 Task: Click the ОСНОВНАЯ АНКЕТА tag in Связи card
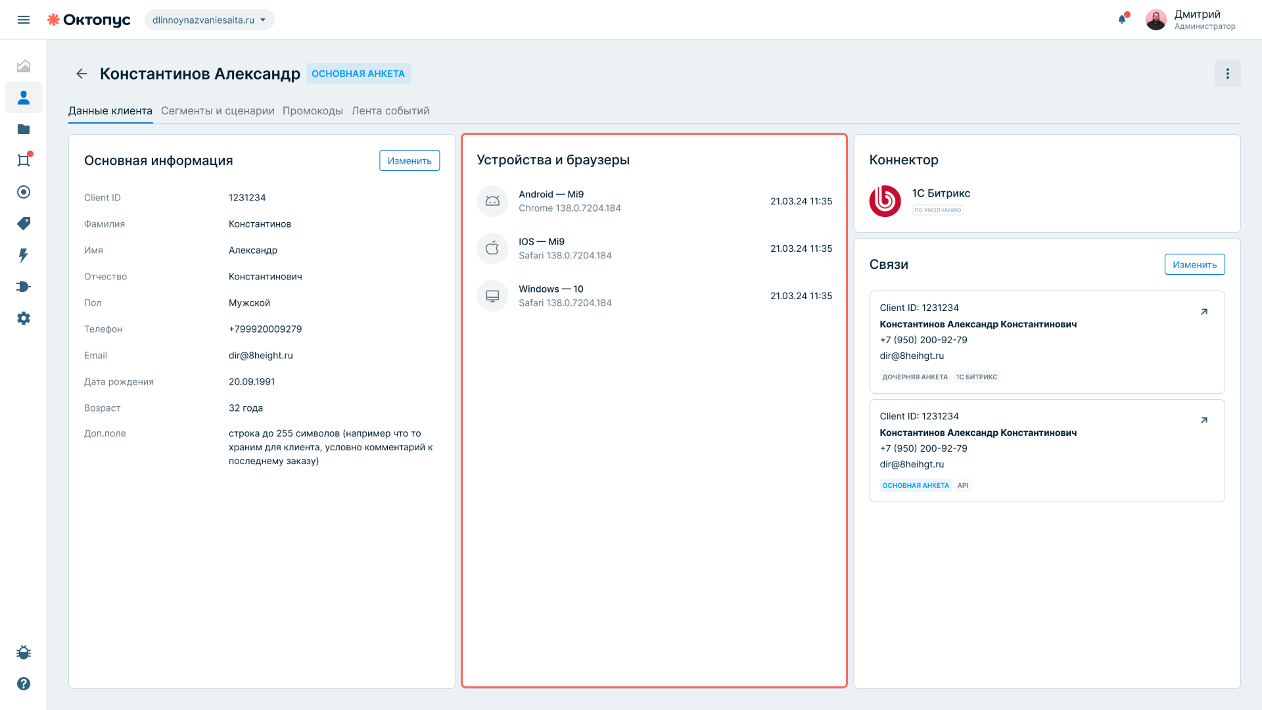click(x=916, y=486)
